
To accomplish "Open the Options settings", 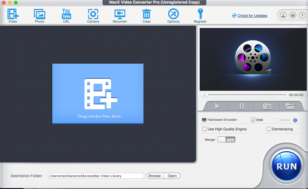I will point(173,14).
